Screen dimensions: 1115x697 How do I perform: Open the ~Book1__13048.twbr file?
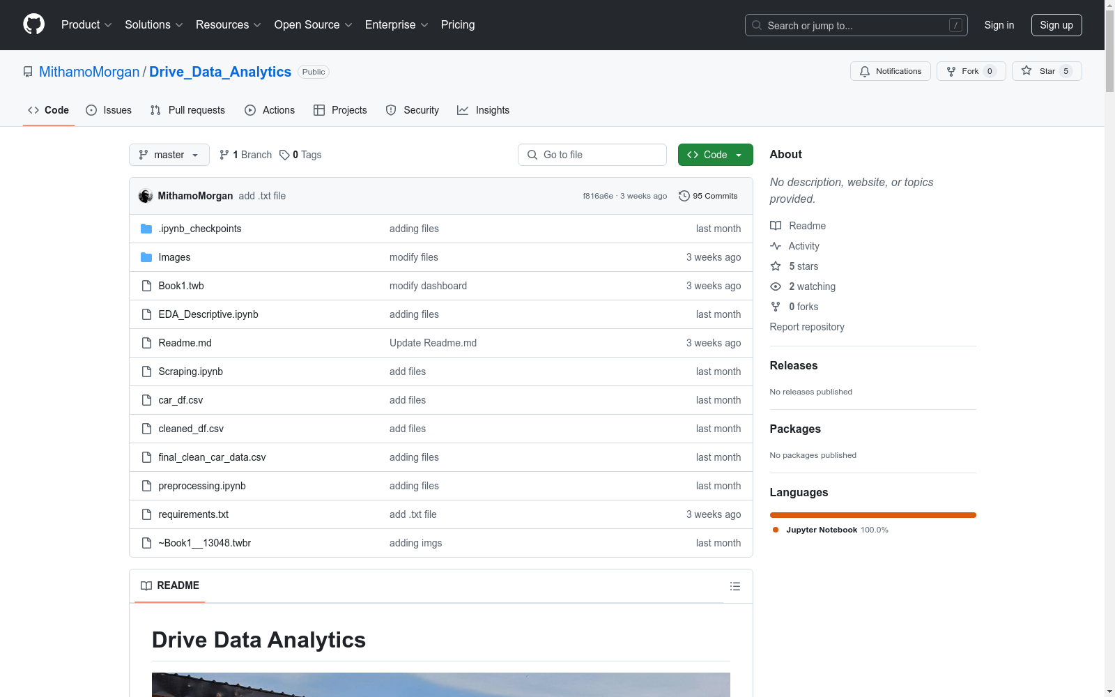tap(205, 543)
